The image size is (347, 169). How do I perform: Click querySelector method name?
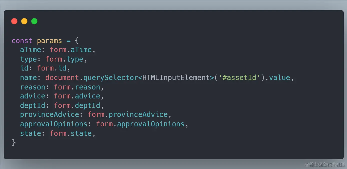click(110, 78)
